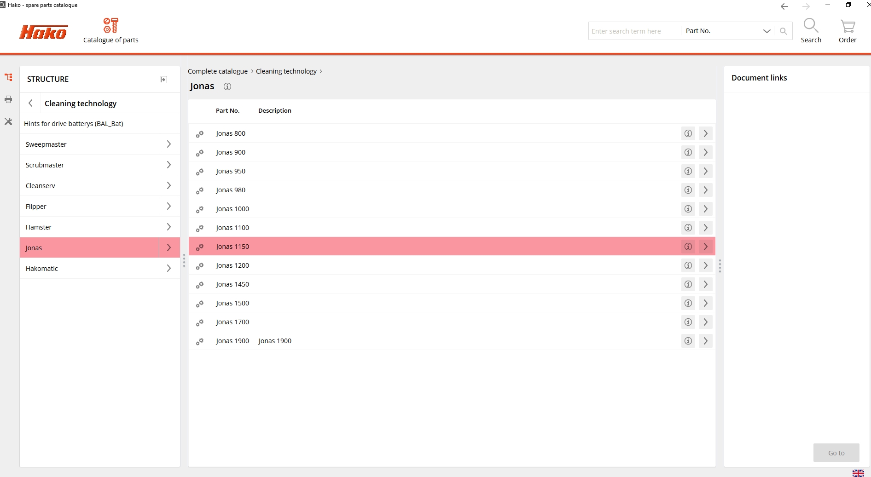Click splitter handle left of parts table

tap(184, 261)
